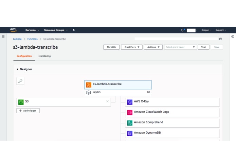Screen dimensions: 236x167
Task: Open the Oregon region selector
Action: (206, 30)
